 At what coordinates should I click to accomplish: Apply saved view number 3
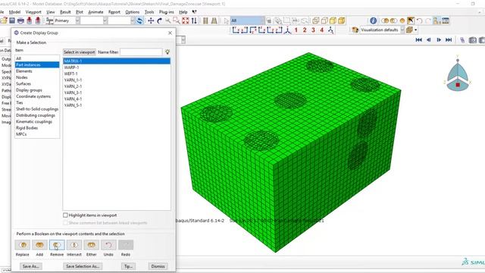click(x=313, y=30)
